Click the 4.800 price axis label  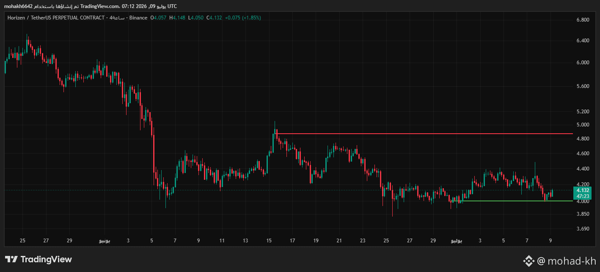click(583, 139)
